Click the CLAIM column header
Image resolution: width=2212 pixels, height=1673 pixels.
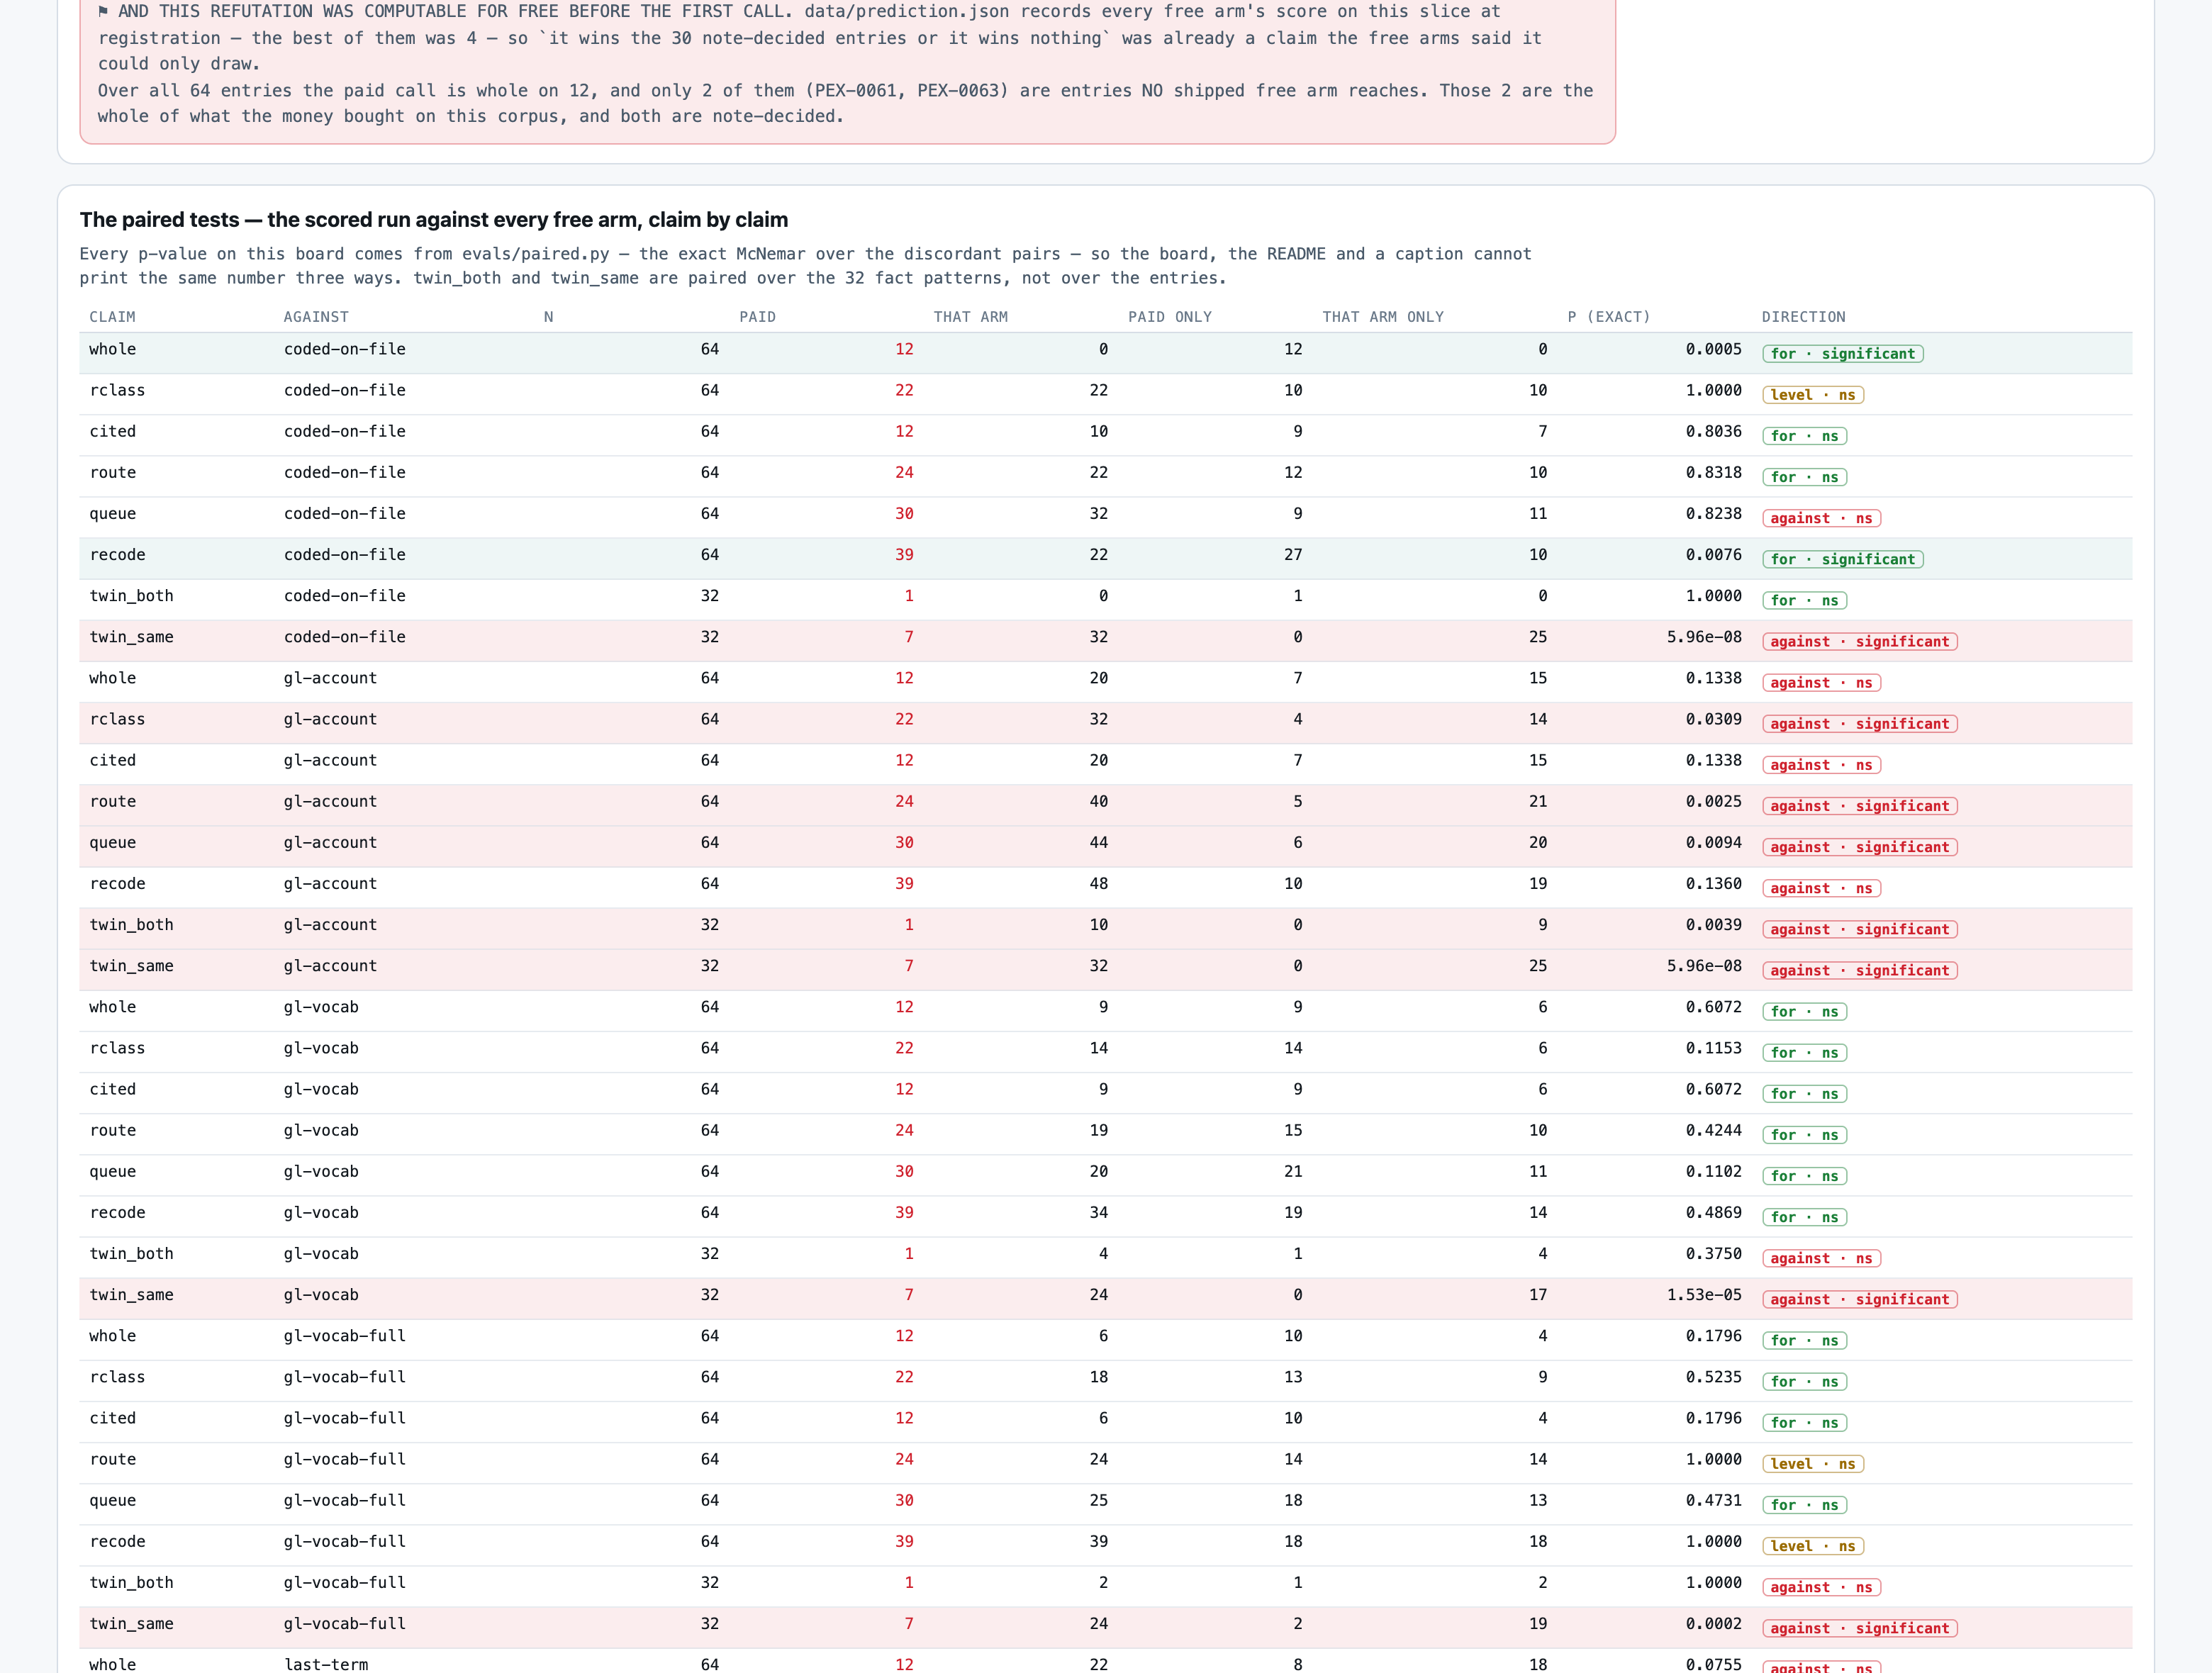coord(112,317)
